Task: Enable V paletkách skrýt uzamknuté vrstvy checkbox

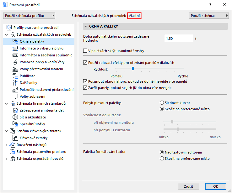Action: click(85, 50)
